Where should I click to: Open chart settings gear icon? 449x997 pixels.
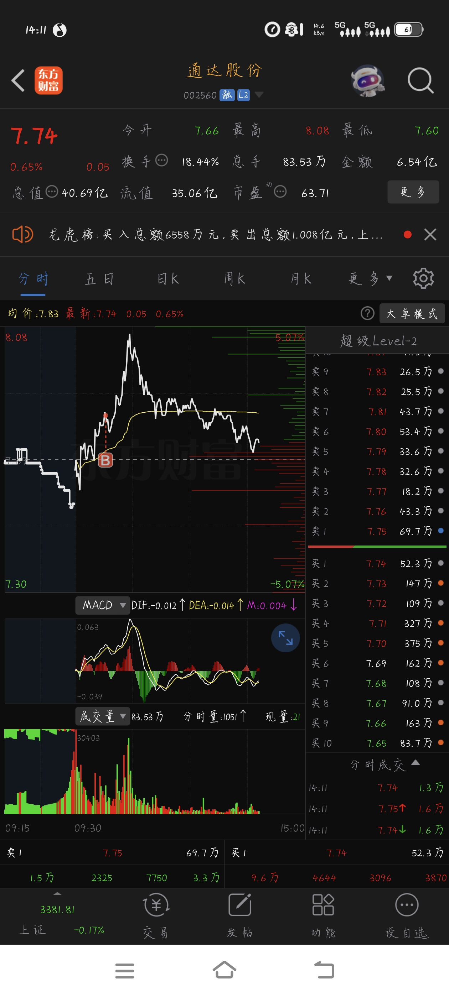[x=423, y=278]
